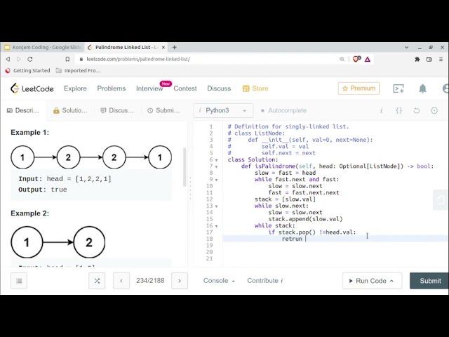Collapse code fold arrow at line 7
The image size is (449, 337).
(217, 167)
